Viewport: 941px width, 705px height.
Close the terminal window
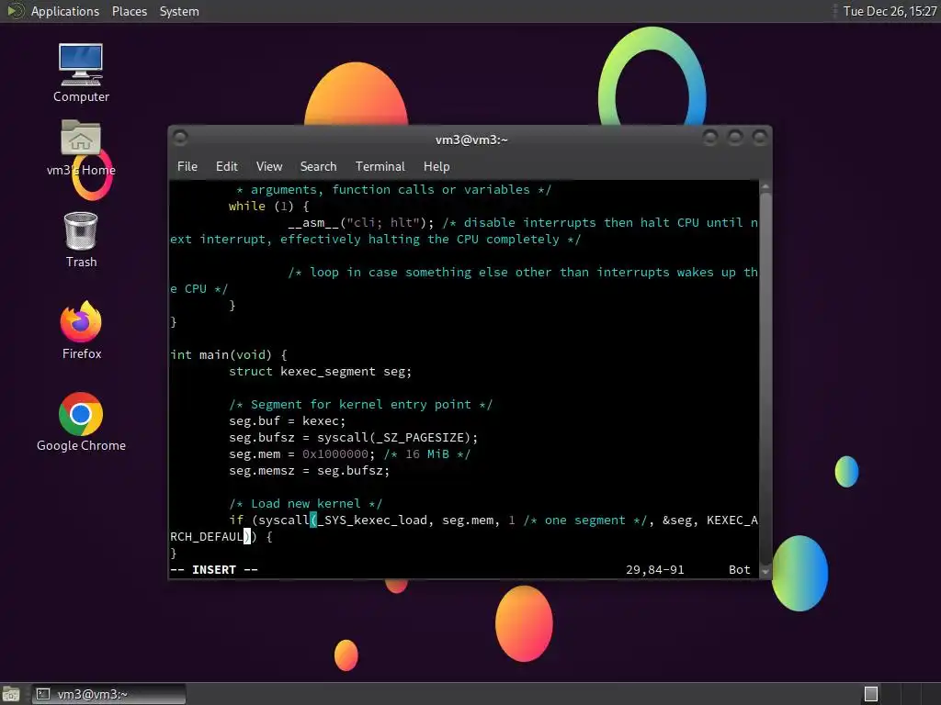760,139
